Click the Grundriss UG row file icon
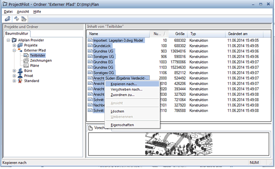The width and height of the screenshot is (275, 169). pos(90,51)
